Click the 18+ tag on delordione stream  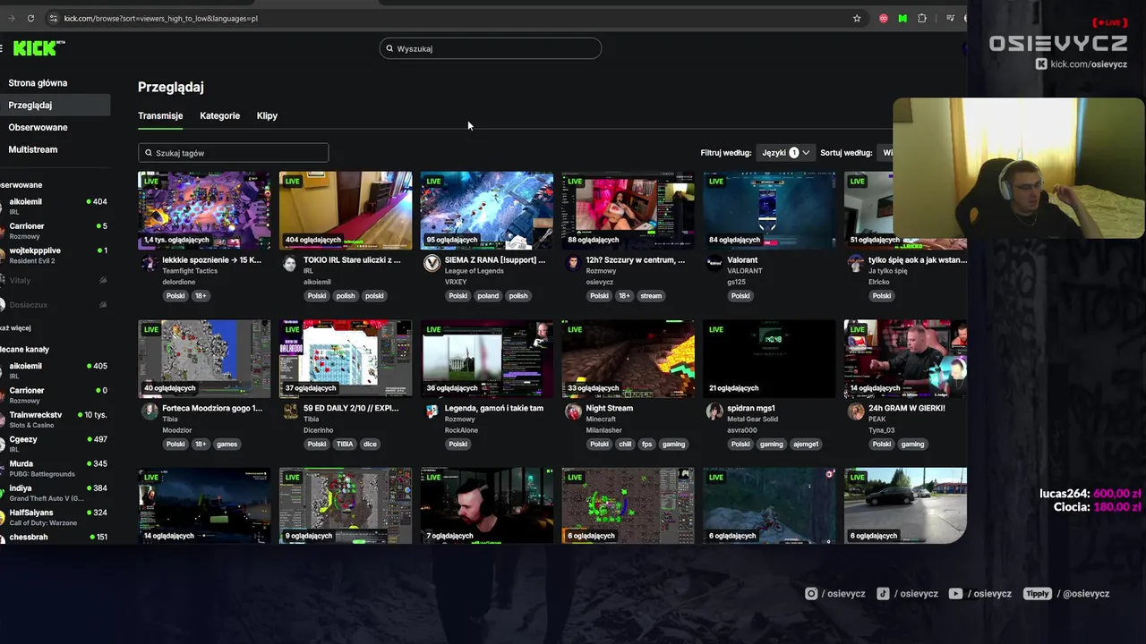click(201, 296)
